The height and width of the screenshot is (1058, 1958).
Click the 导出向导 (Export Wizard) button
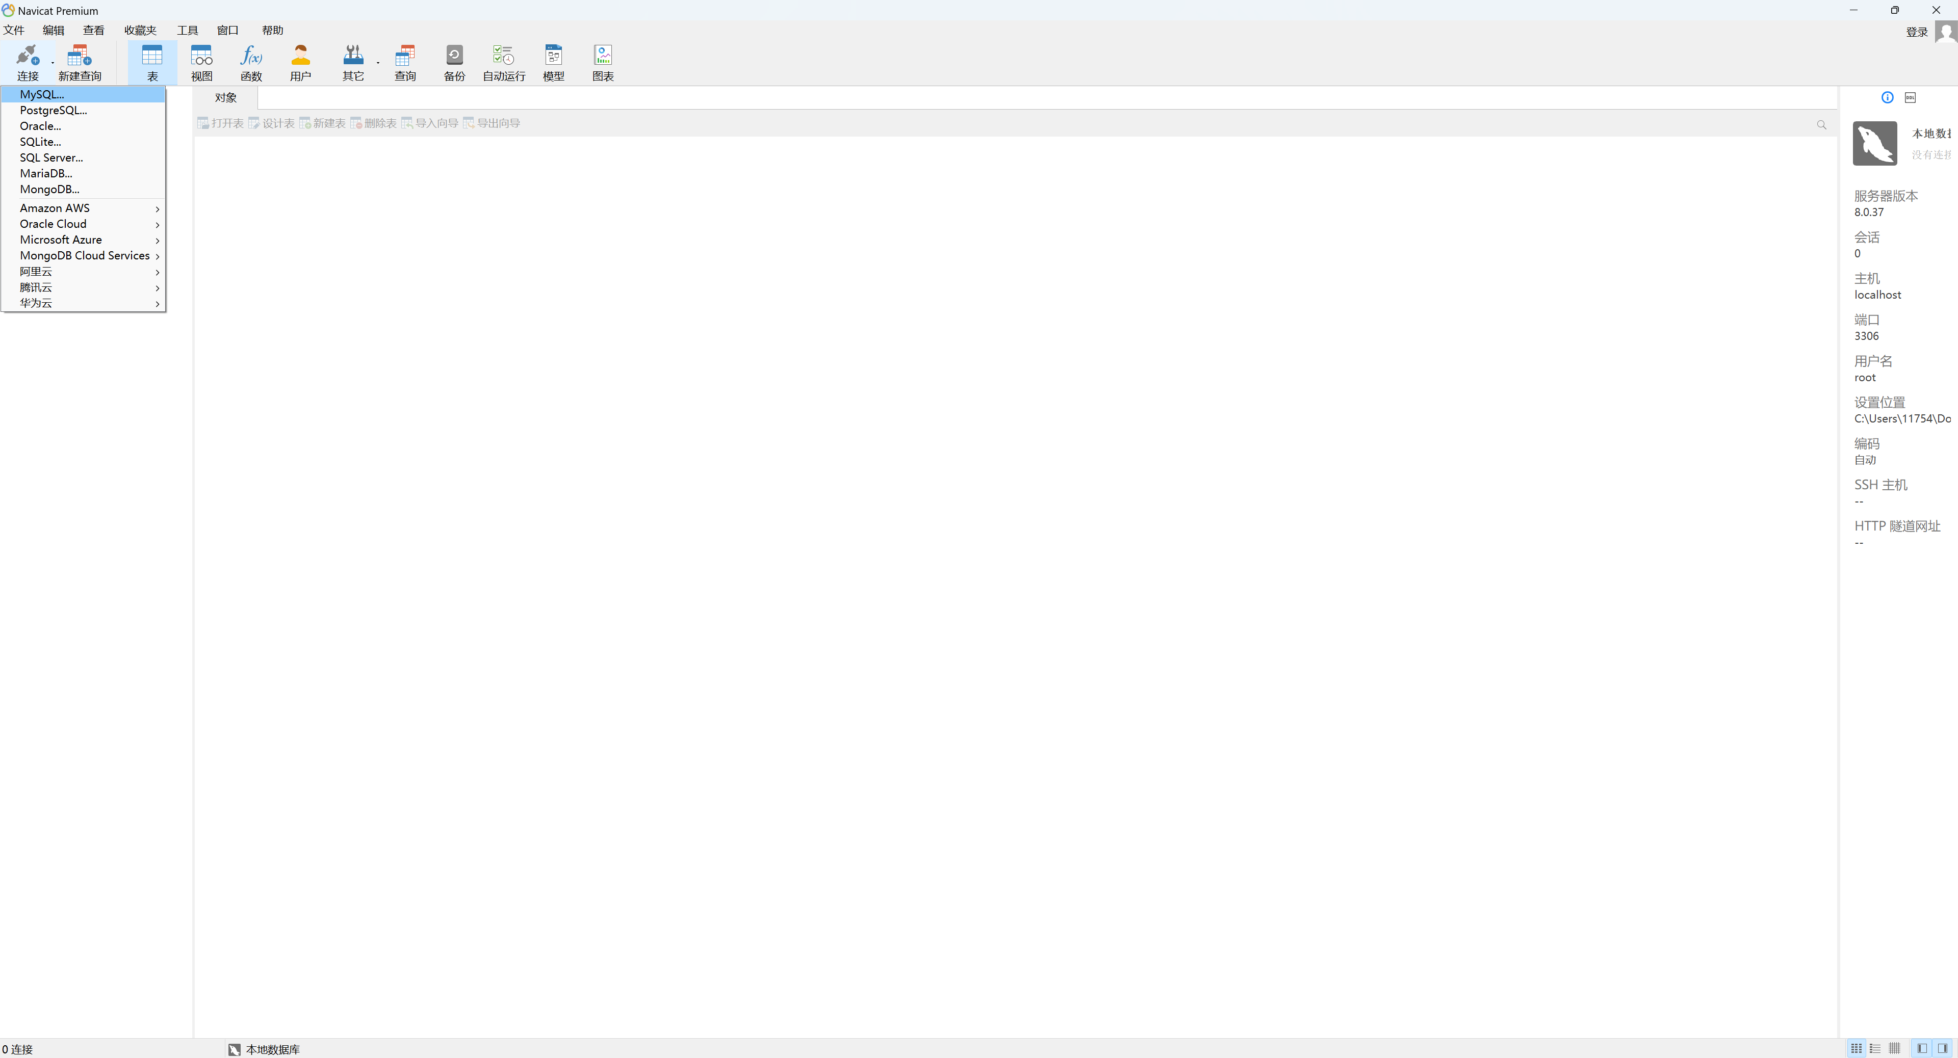coord(492,123)
